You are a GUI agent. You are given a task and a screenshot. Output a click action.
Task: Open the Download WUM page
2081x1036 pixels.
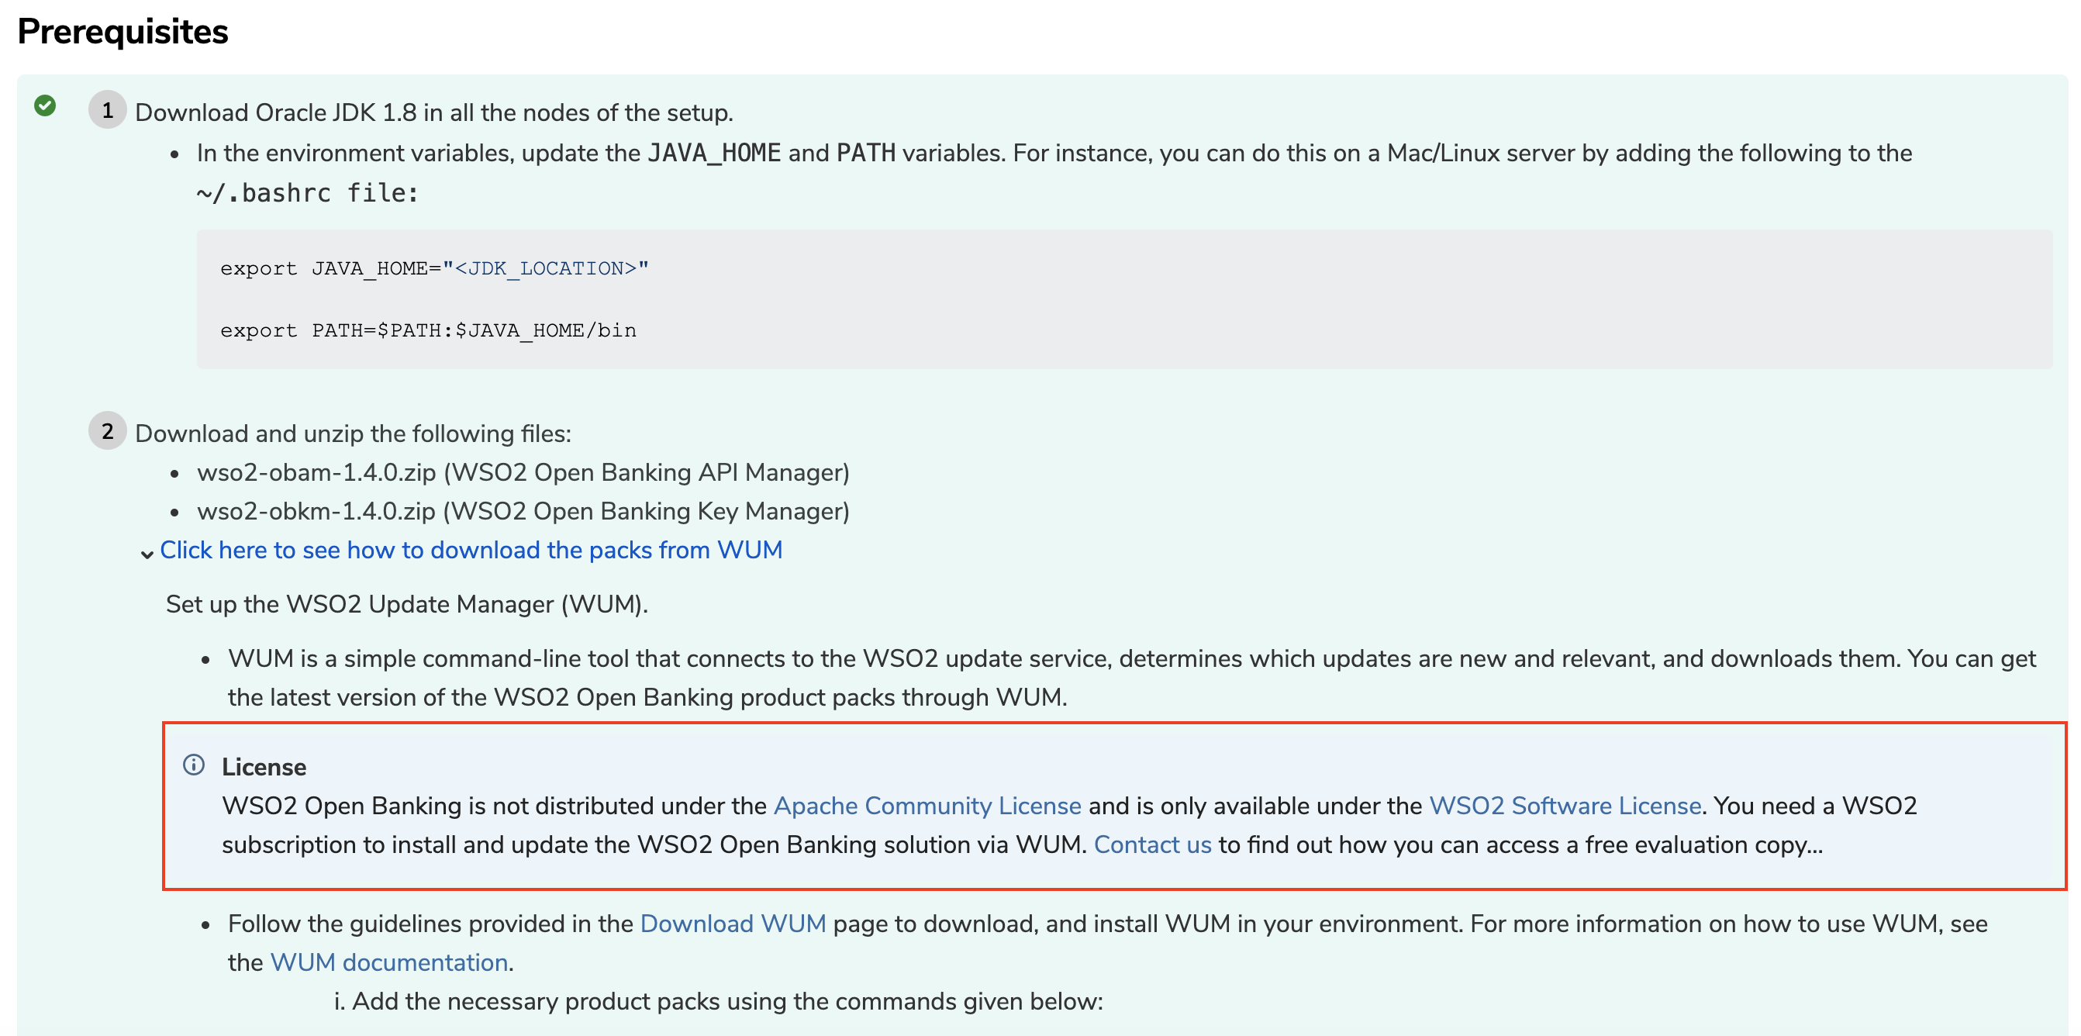point(732,923)
